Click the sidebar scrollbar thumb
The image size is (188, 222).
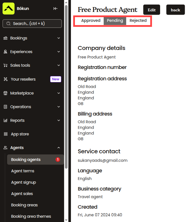[x=66, y=87]
